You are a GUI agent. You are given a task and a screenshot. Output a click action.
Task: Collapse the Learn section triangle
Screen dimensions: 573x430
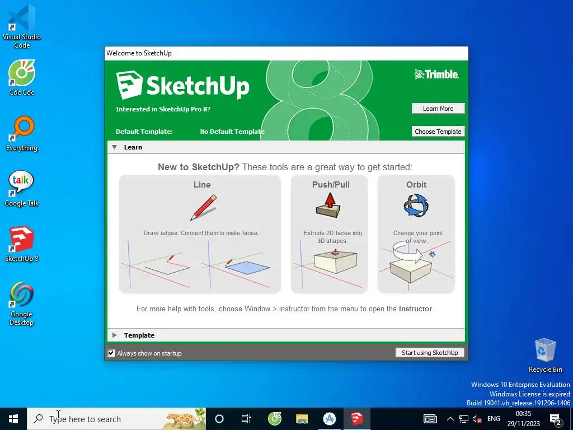pos(114,147)
